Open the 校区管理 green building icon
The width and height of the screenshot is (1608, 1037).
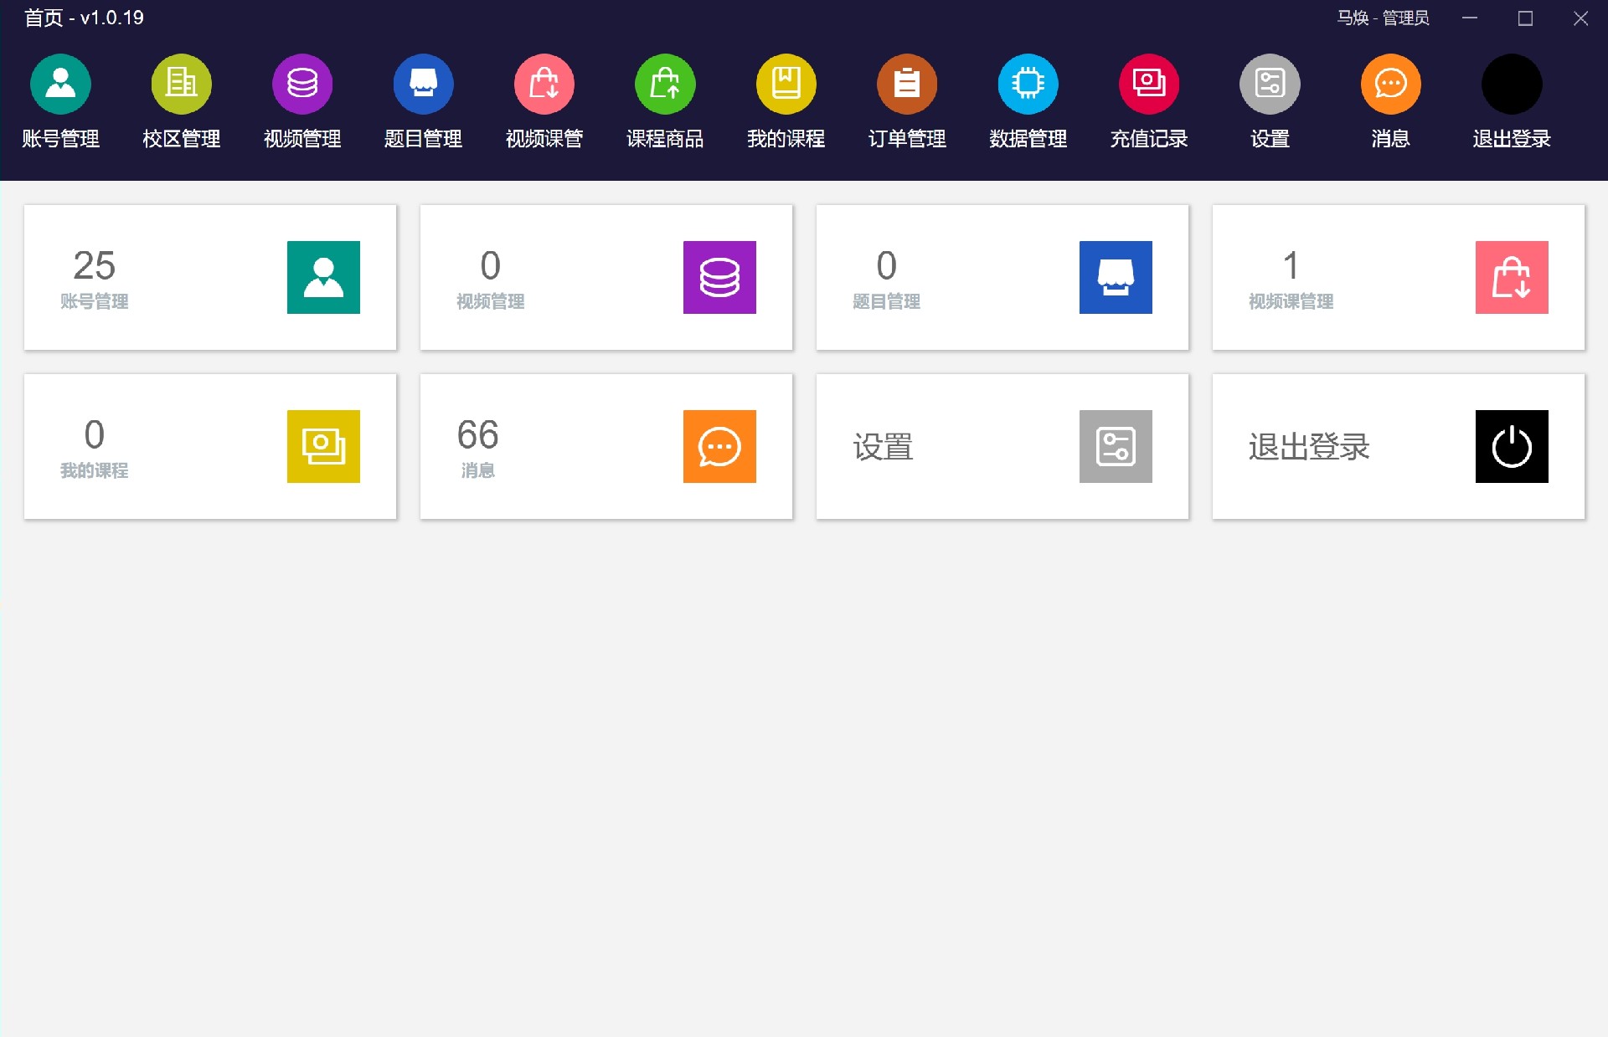click(181, 84)
